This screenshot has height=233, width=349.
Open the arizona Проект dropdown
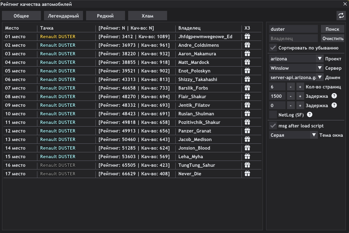296,58
